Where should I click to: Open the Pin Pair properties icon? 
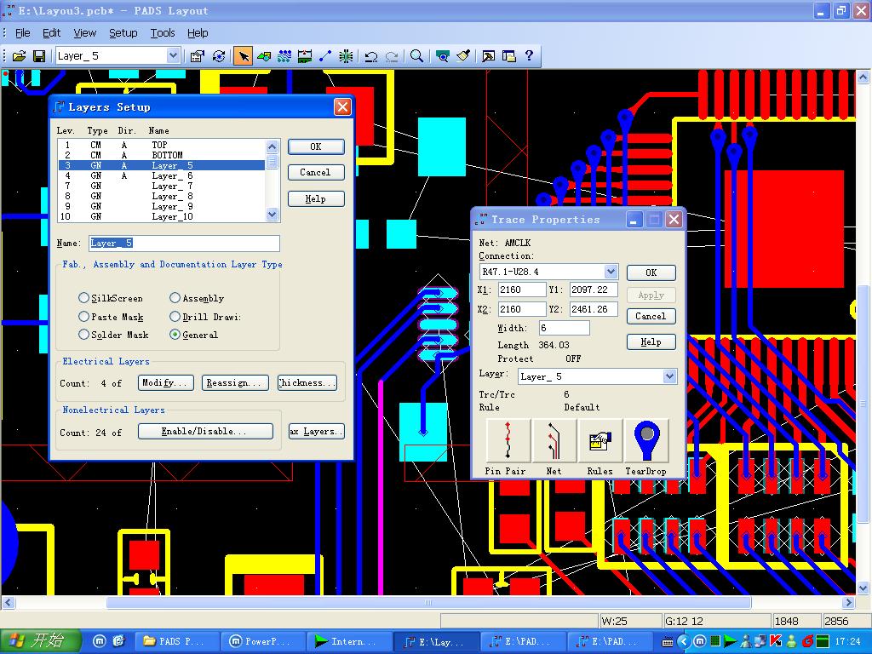click(x=508, y=440)
